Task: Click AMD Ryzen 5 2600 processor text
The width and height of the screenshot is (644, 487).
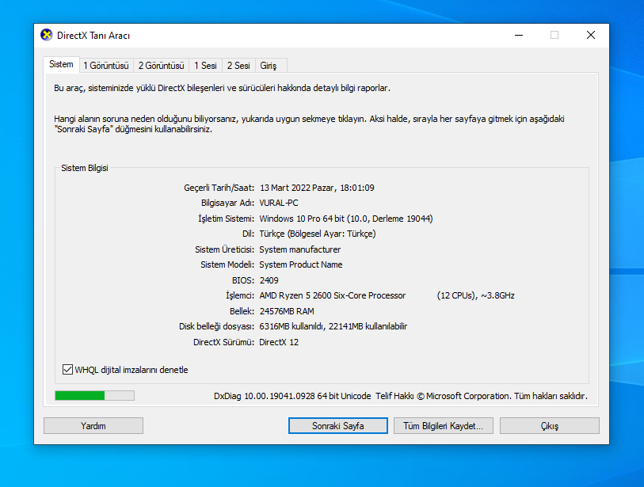Action: point(333,295)
